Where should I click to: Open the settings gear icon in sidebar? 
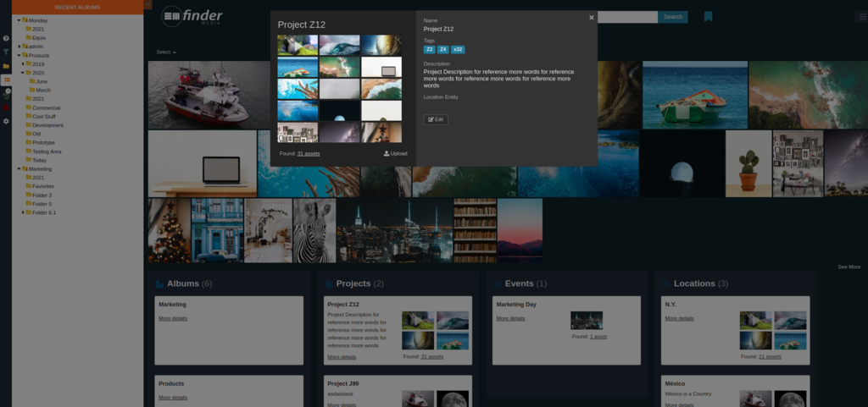point(6,121)
